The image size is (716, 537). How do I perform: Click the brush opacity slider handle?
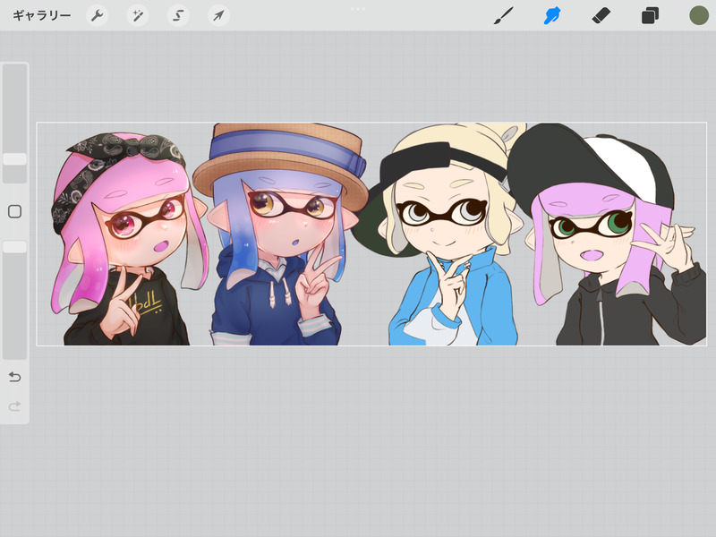14,247
